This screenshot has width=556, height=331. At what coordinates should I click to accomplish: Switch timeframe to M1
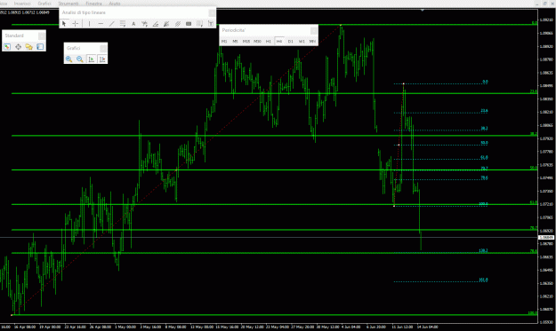[x=224, y=42]
